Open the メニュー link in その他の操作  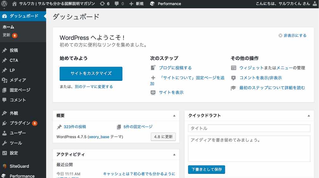pyautogui.click(x=285, y=68)
